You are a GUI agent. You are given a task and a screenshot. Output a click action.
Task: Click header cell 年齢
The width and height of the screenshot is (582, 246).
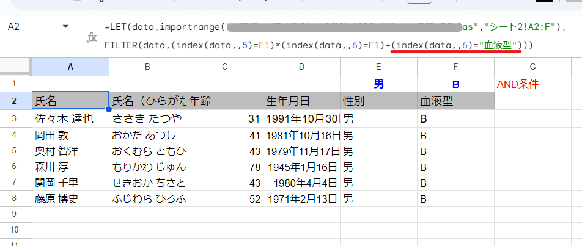pos(224,101)
